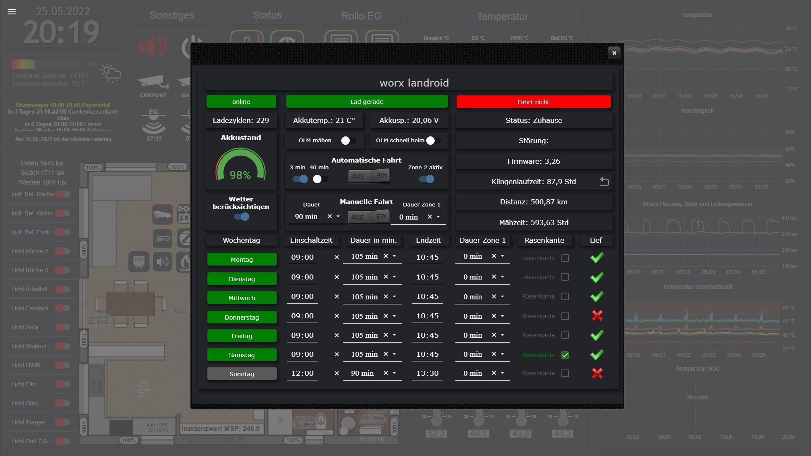The image size is (811, 456).
Task: Switch Manuelle Fahrt AUS/EIN rocker
Action: 369,217
